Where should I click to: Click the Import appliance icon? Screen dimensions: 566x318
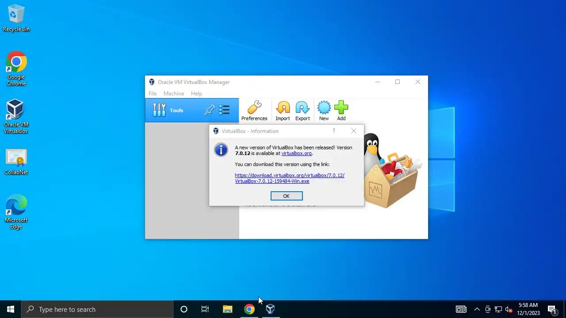283,110
